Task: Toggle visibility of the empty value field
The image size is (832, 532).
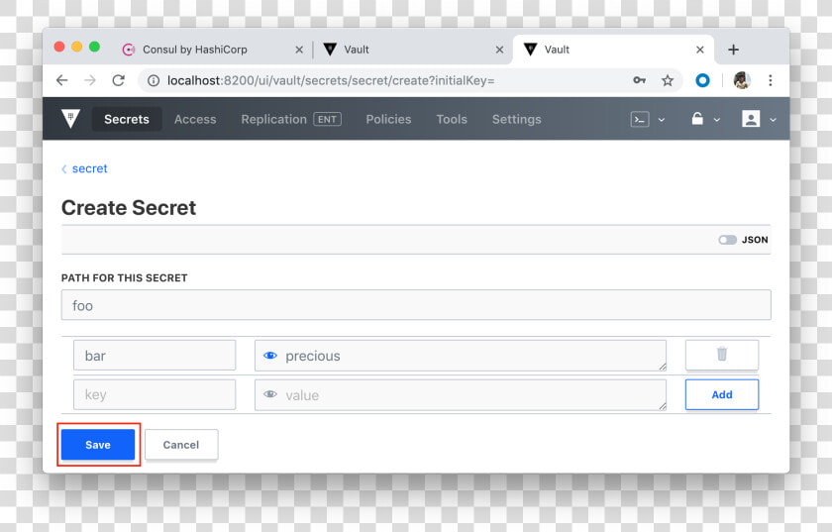Action: click(270, 394)
